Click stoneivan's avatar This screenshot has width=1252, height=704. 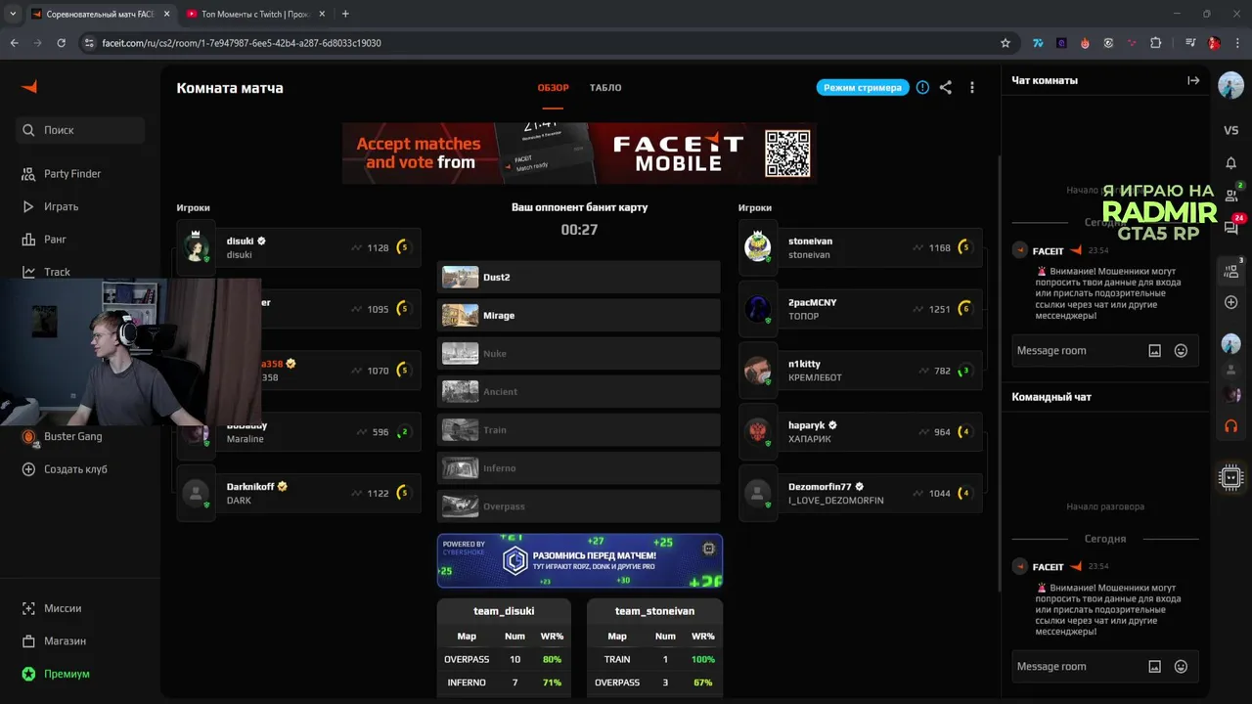tap(758, 247)
